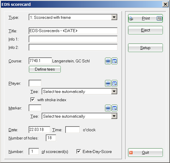
Task: Toggle the with stroke index checkbox
Action: click(x=33, y=100)
